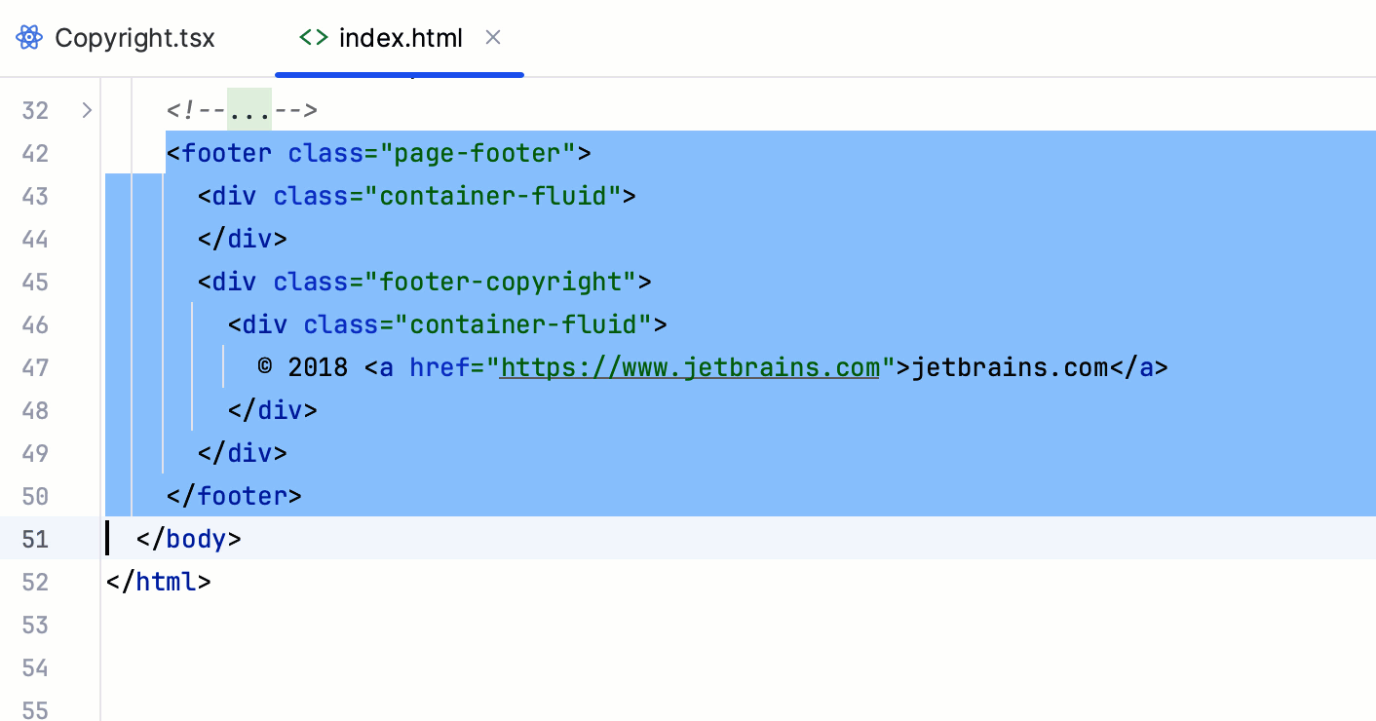1376x721 pixels.
Task: Select the index.html tab
Action: [400, 37]
